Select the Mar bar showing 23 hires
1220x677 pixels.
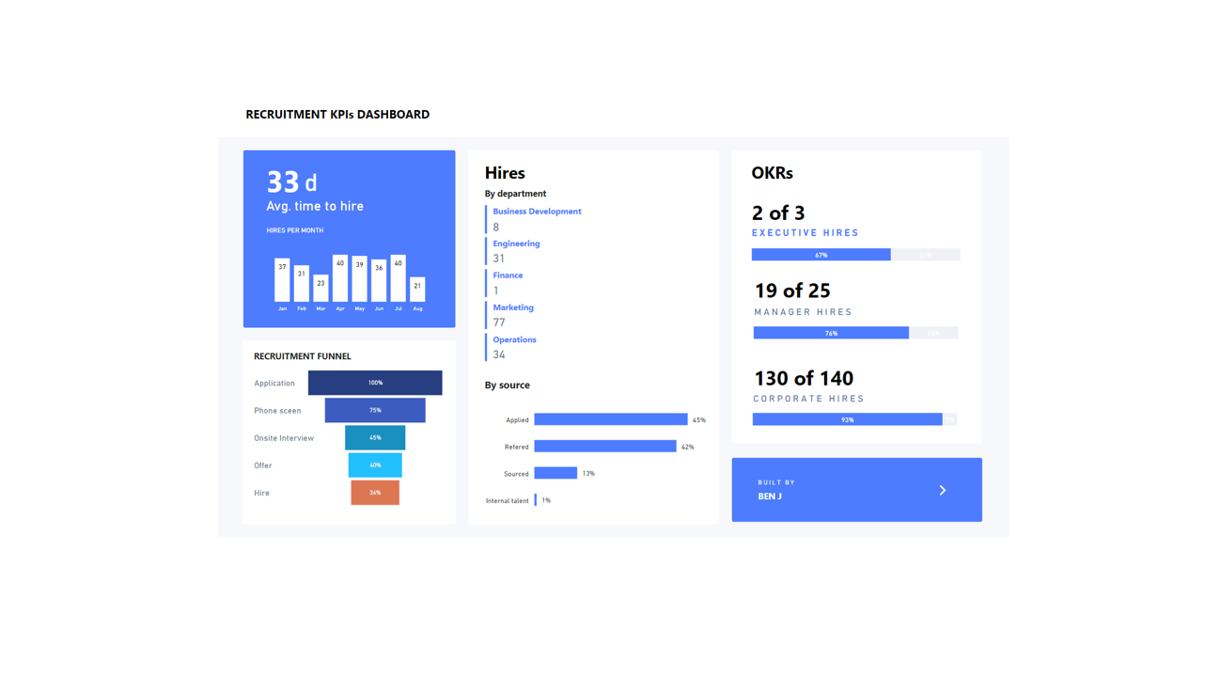pyautogui.click(x=321, y=289)
